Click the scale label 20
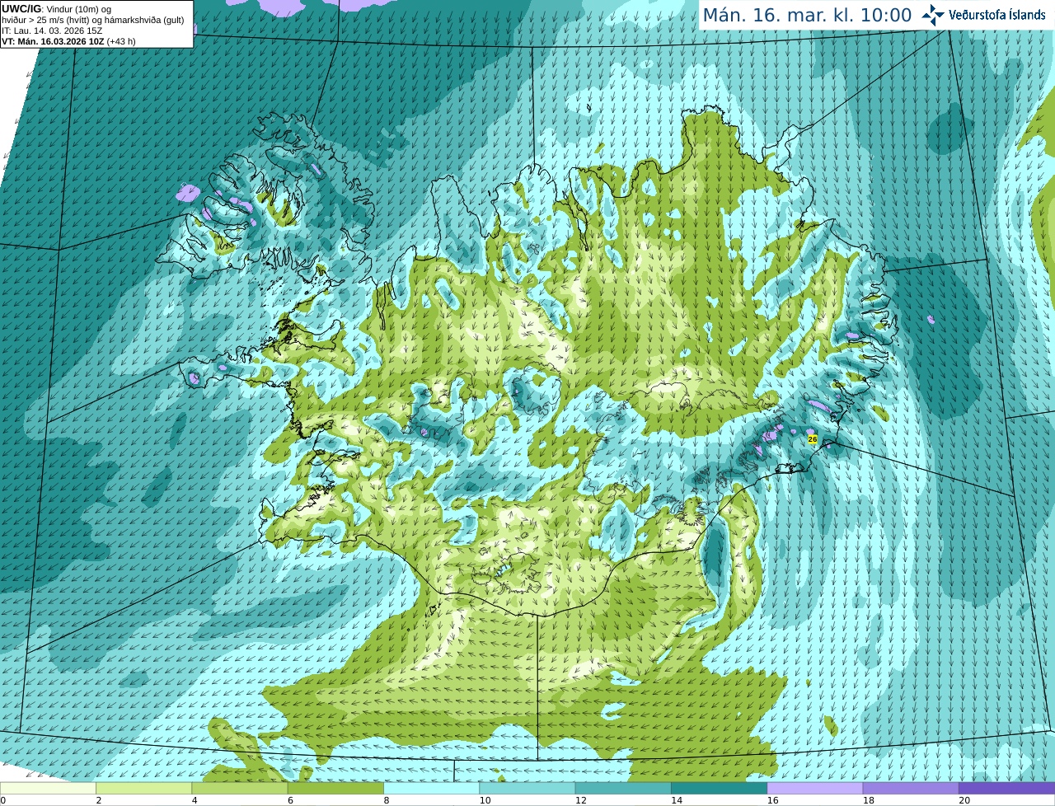1055x806 pixels. click(x=964, y=800)
